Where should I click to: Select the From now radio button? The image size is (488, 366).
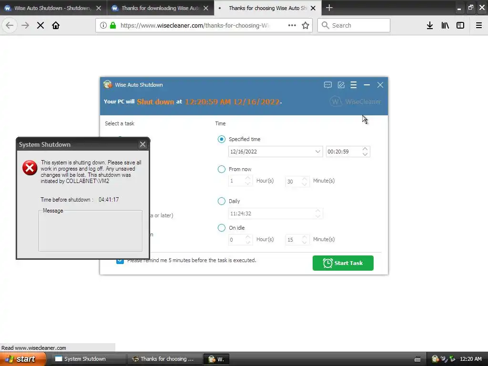(222, 169)
